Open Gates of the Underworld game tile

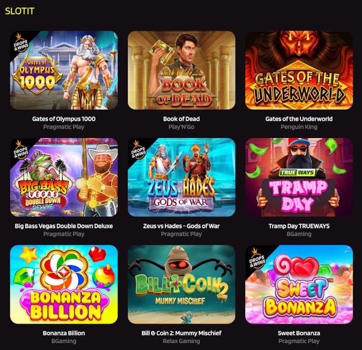tap(299, 70)
